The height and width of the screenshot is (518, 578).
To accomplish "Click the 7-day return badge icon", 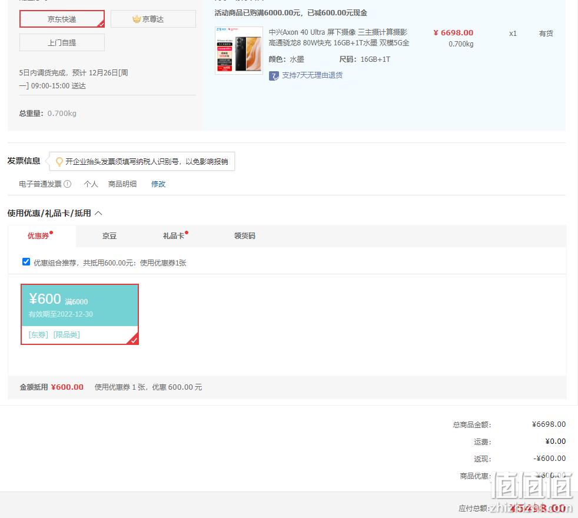I will 274,75.
